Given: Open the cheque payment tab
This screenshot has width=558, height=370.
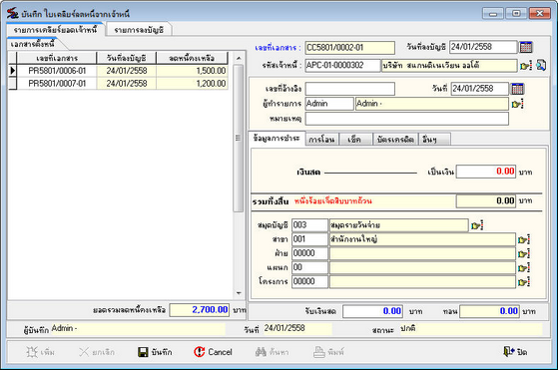Looking at the screenshot, I should click(354, 140).
